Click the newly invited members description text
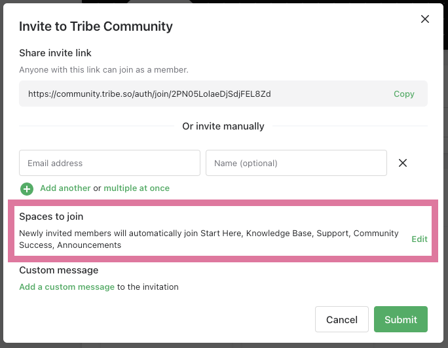The image size is (448, 348). [x=208, y=239]
